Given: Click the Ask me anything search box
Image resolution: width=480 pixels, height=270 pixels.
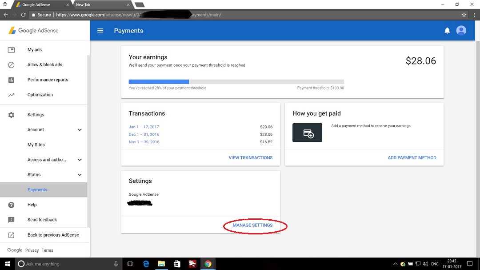Looking at the screenshot, I should pyautogui.click(x=69, y=264).
